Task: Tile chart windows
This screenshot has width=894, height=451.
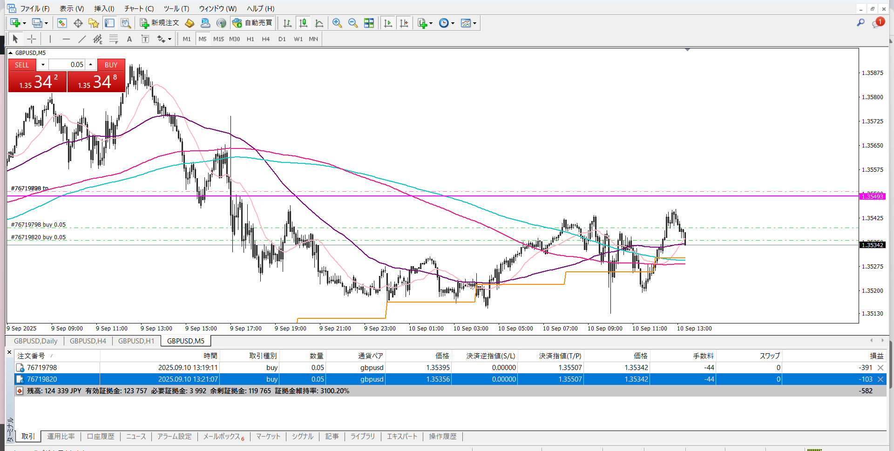Action: pyautogui.click(x=369, y=23)
